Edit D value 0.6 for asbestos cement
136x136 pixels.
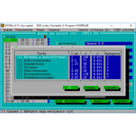point(75,61)
